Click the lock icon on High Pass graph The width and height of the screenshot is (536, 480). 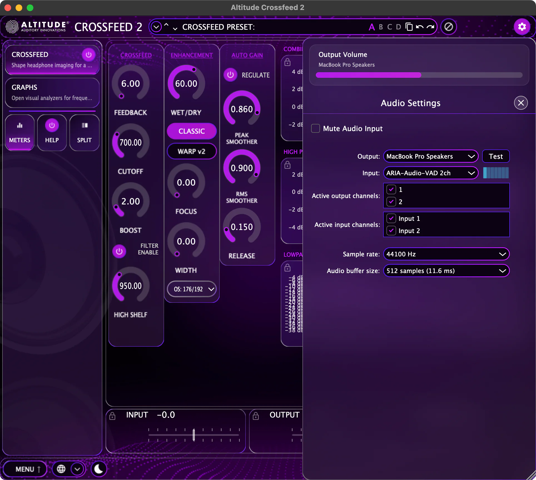[287, 165]
